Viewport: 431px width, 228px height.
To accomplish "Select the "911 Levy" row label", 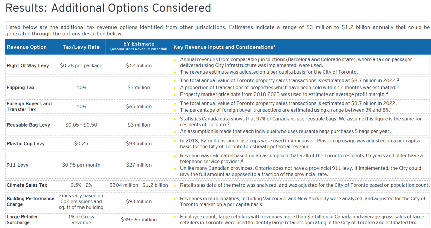I will 18,165.
